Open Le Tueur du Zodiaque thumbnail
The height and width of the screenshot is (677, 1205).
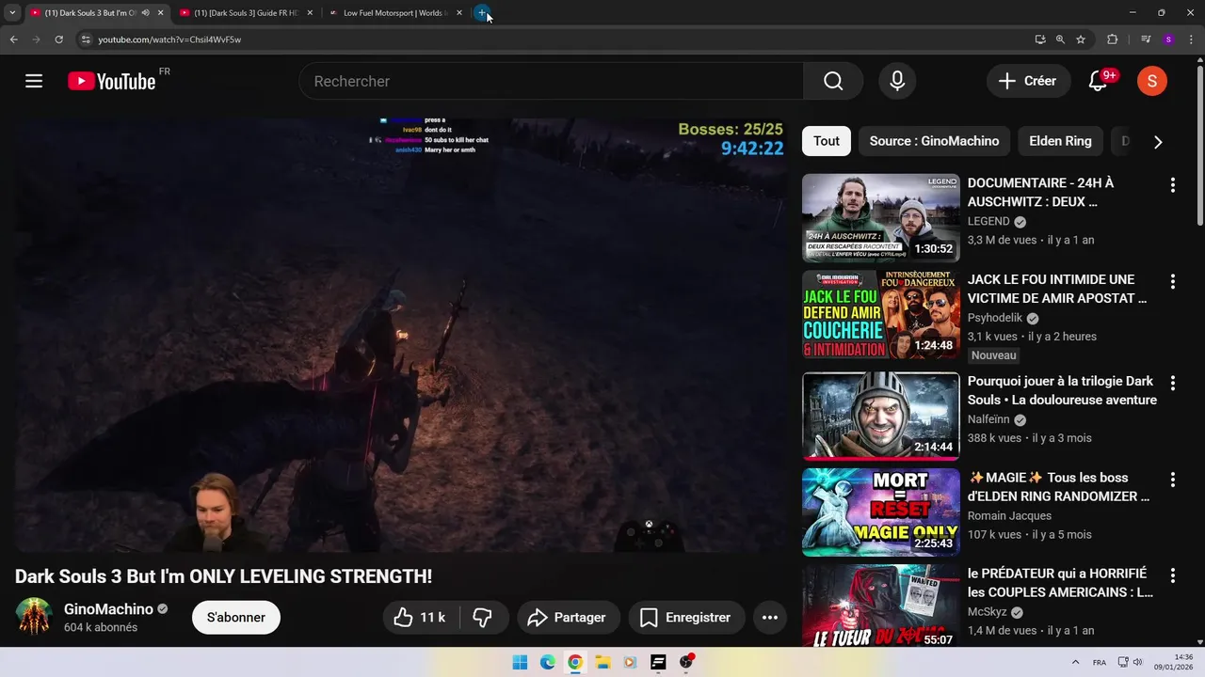pyautogui.click(x=881, y=606)
